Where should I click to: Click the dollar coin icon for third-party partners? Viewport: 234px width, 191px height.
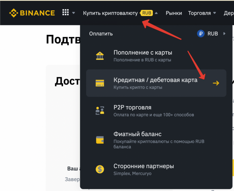coord(100,169)
